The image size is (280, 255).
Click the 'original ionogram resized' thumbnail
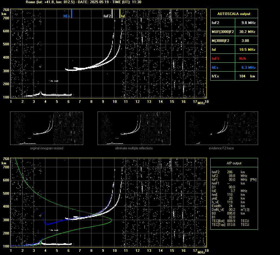tap(47, 128)
